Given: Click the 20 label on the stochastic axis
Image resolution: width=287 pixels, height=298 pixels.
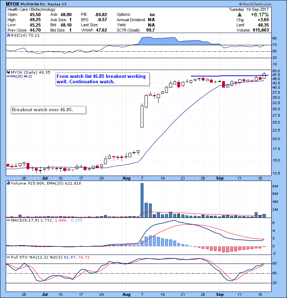Looking at the screenshot, I should coord(275,283).
